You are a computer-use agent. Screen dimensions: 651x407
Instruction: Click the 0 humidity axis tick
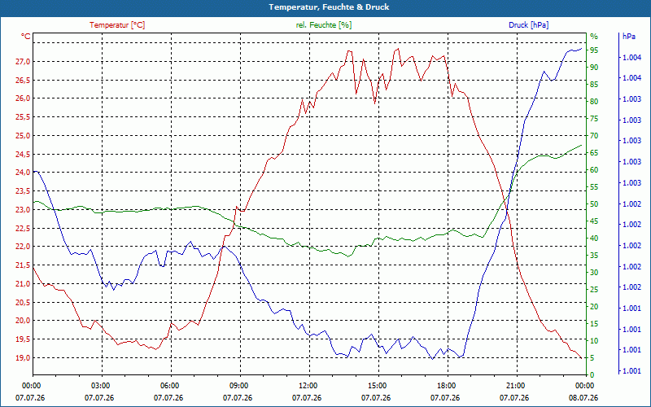pyautogui.click(x=592, y=375)
